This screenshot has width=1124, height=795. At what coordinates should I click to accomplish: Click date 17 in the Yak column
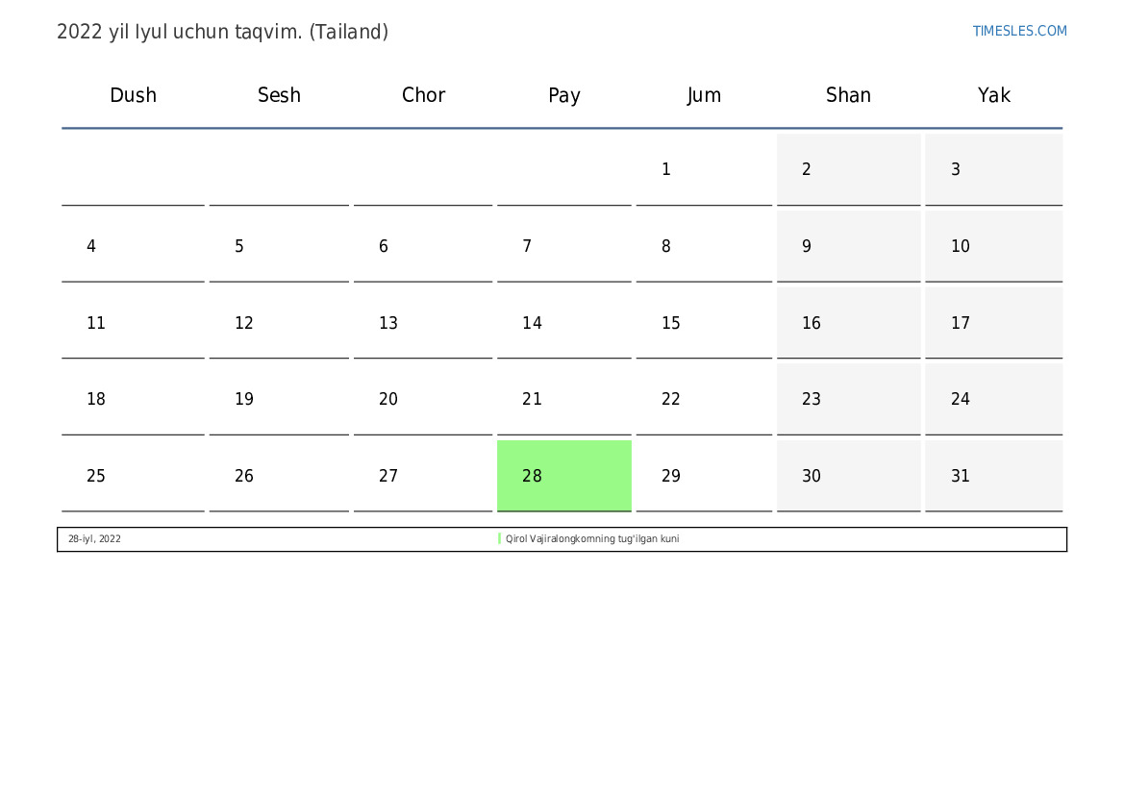993,323
